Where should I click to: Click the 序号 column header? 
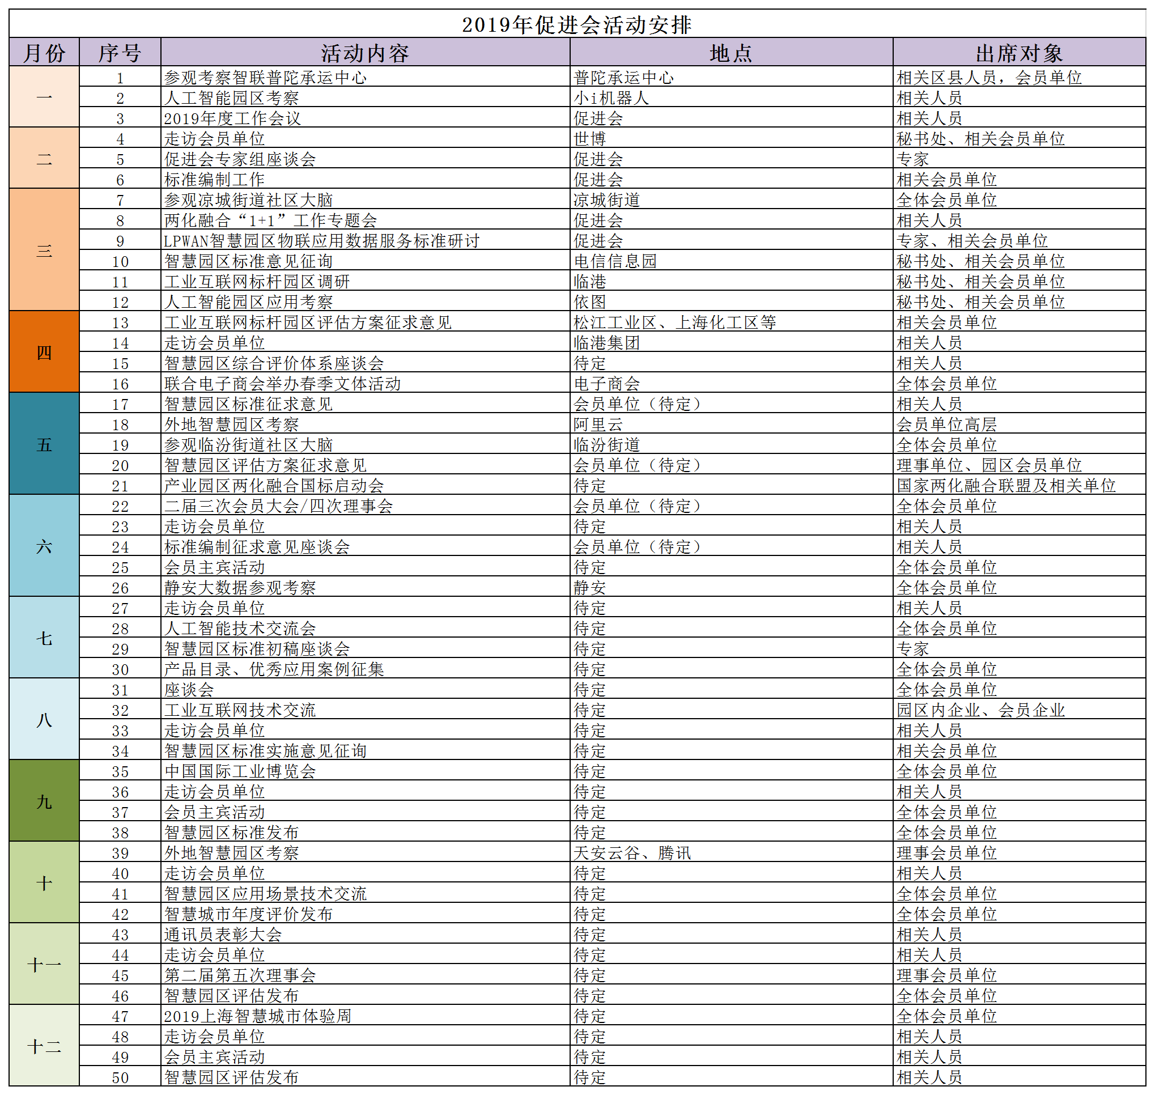click(x=120, y=53)
